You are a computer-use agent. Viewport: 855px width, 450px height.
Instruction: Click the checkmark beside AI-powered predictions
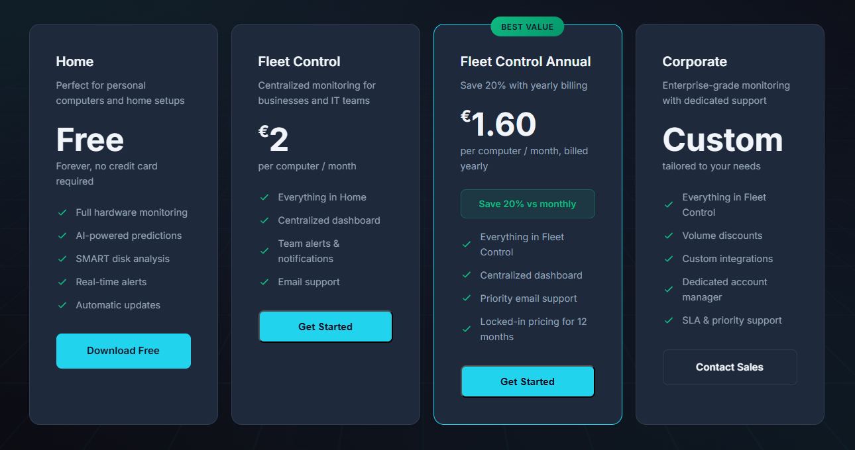click(62, 236)
